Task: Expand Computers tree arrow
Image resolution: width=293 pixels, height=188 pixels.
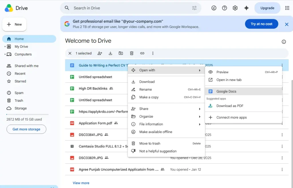Action: [x=5, y=54]
